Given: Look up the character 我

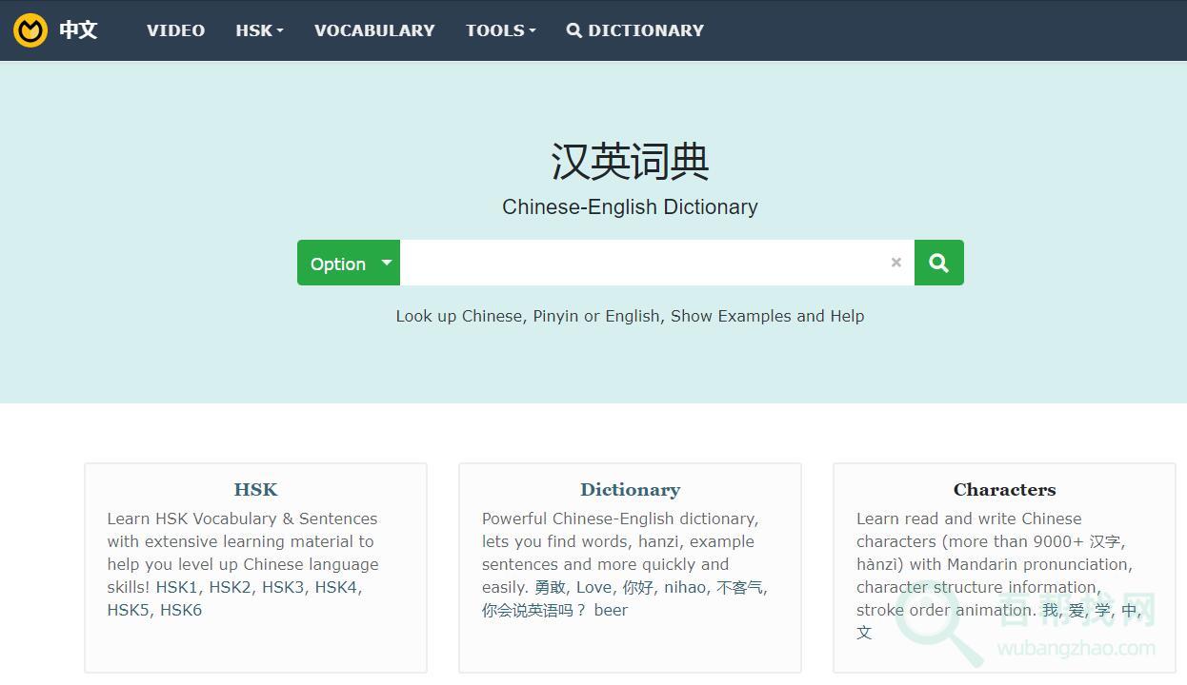Looking at the screenshot, I should [1049, 609].
